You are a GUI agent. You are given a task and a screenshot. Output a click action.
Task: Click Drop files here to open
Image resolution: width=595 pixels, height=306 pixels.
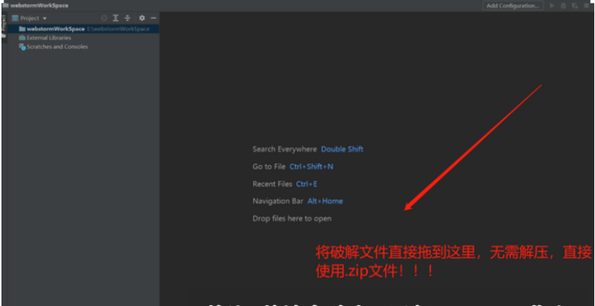[292, 219]
